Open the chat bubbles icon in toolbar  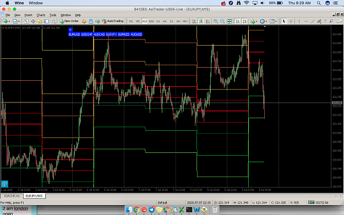pyautogui.click(x=339, y=21)
